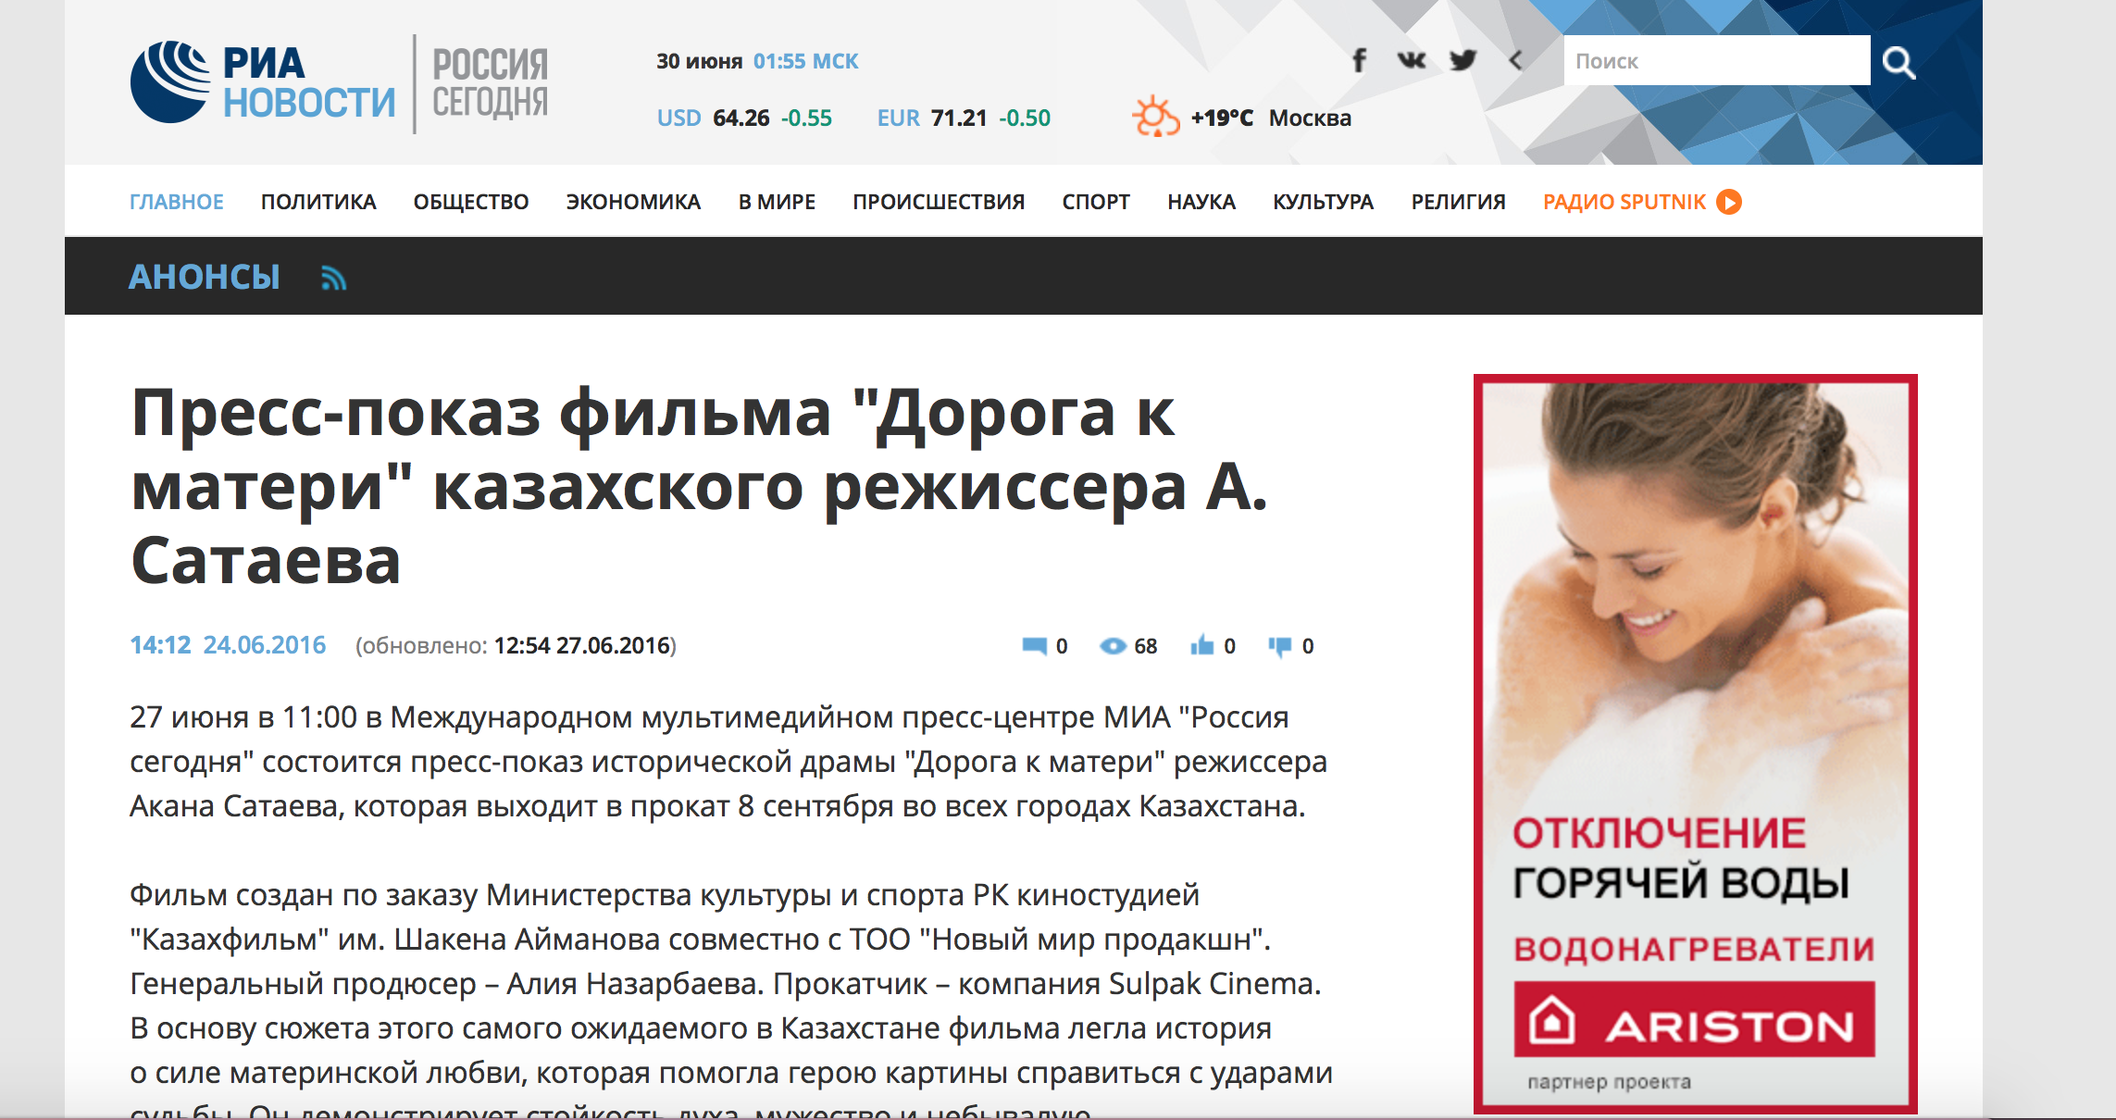Go to the Культура section
Screen dimensions: 2116x1120
[x=1323, y=202]
